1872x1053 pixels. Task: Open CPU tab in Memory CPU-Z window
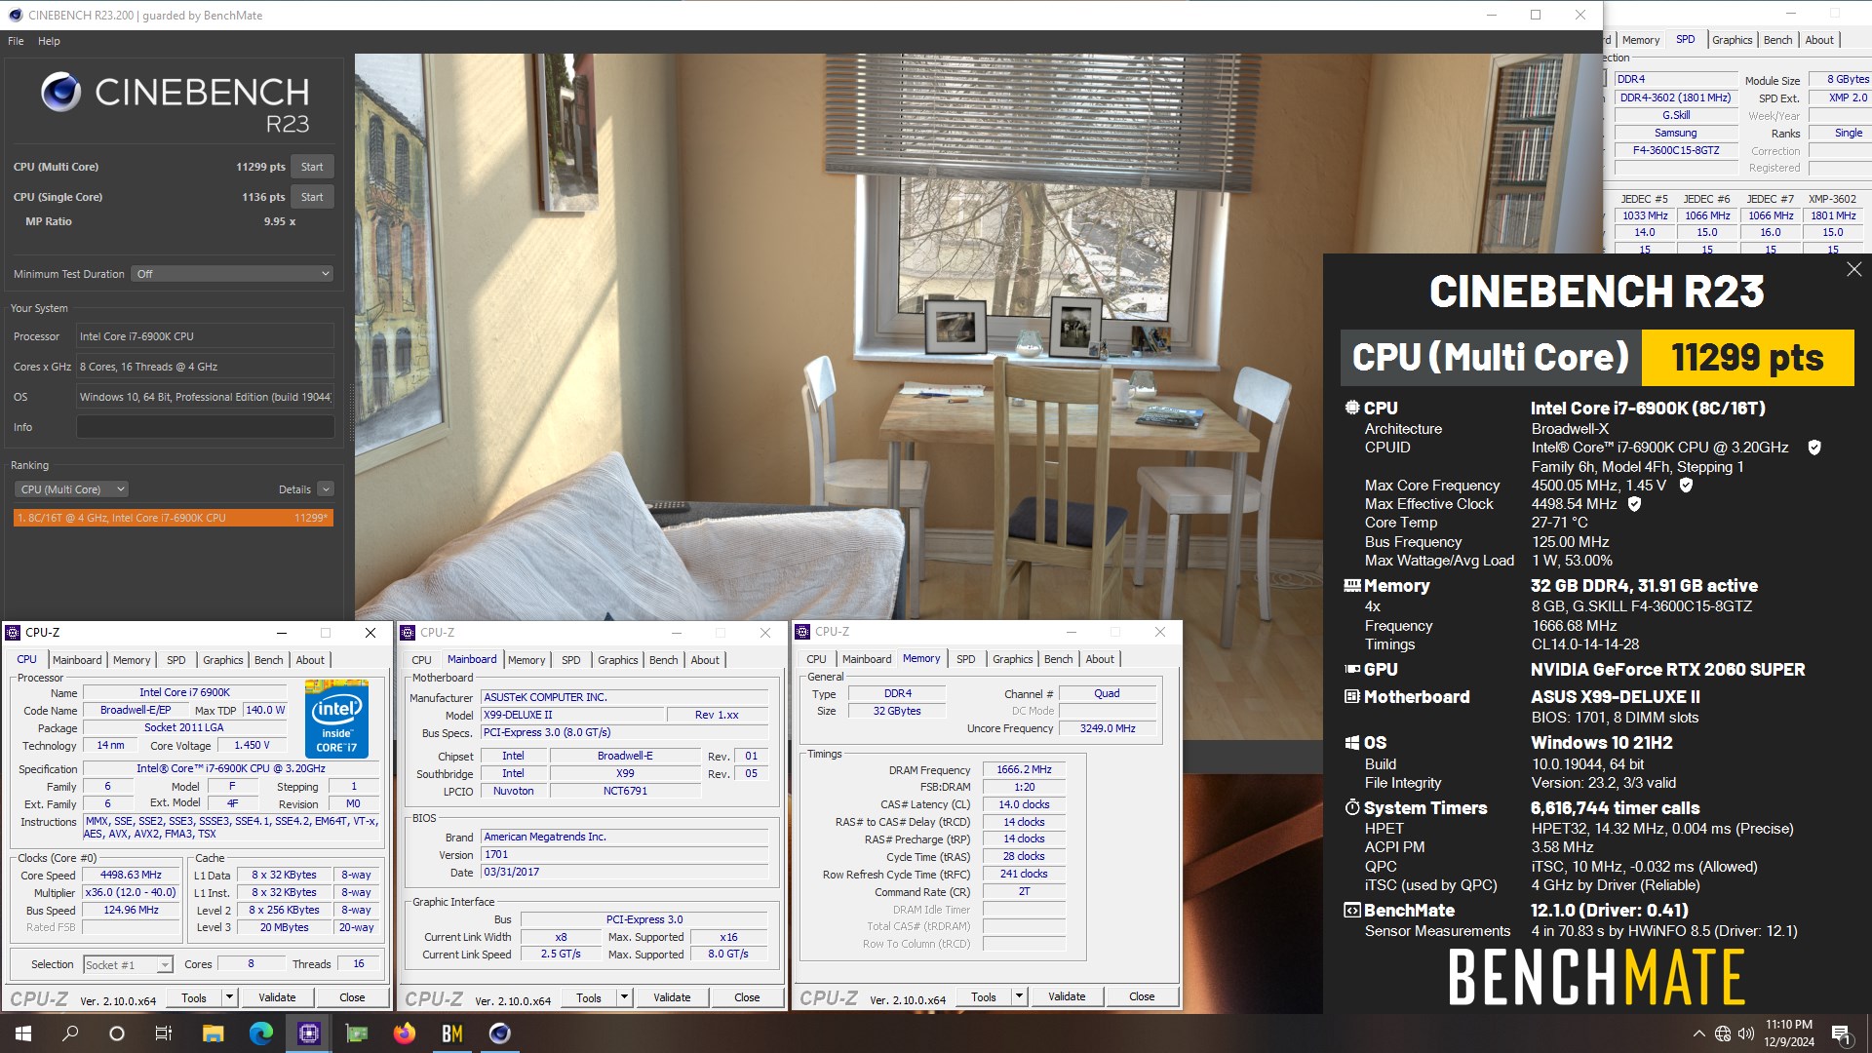816,659
